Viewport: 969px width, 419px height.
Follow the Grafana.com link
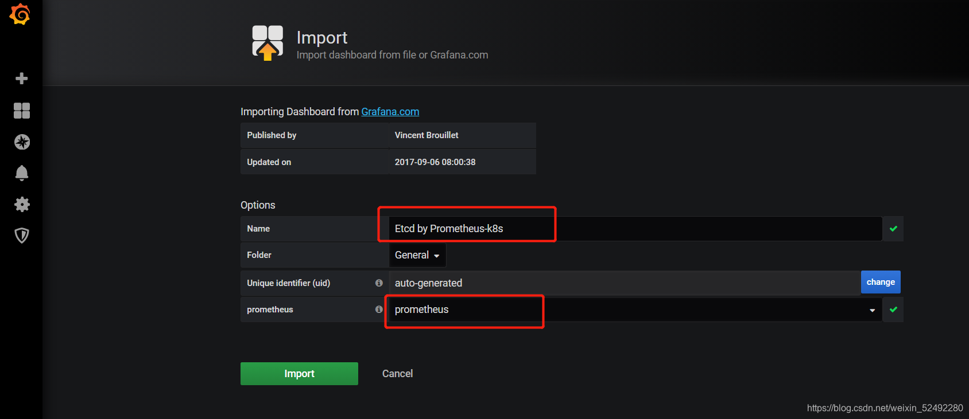click(390, 112)
